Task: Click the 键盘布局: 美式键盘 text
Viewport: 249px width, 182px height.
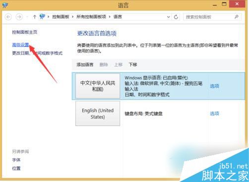Action: point(143,114)
